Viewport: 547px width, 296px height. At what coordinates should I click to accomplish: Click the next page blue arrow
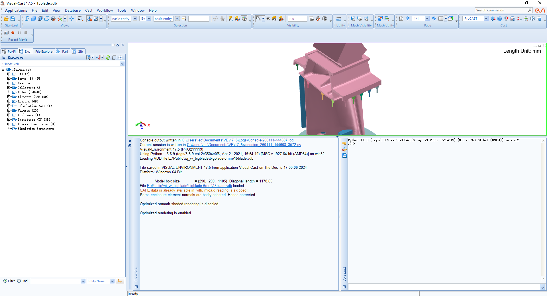point(434,19)
